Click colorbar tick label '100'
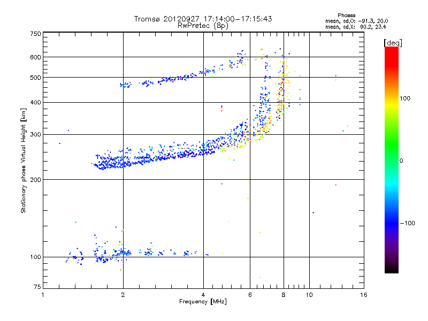 pos(405,98)
